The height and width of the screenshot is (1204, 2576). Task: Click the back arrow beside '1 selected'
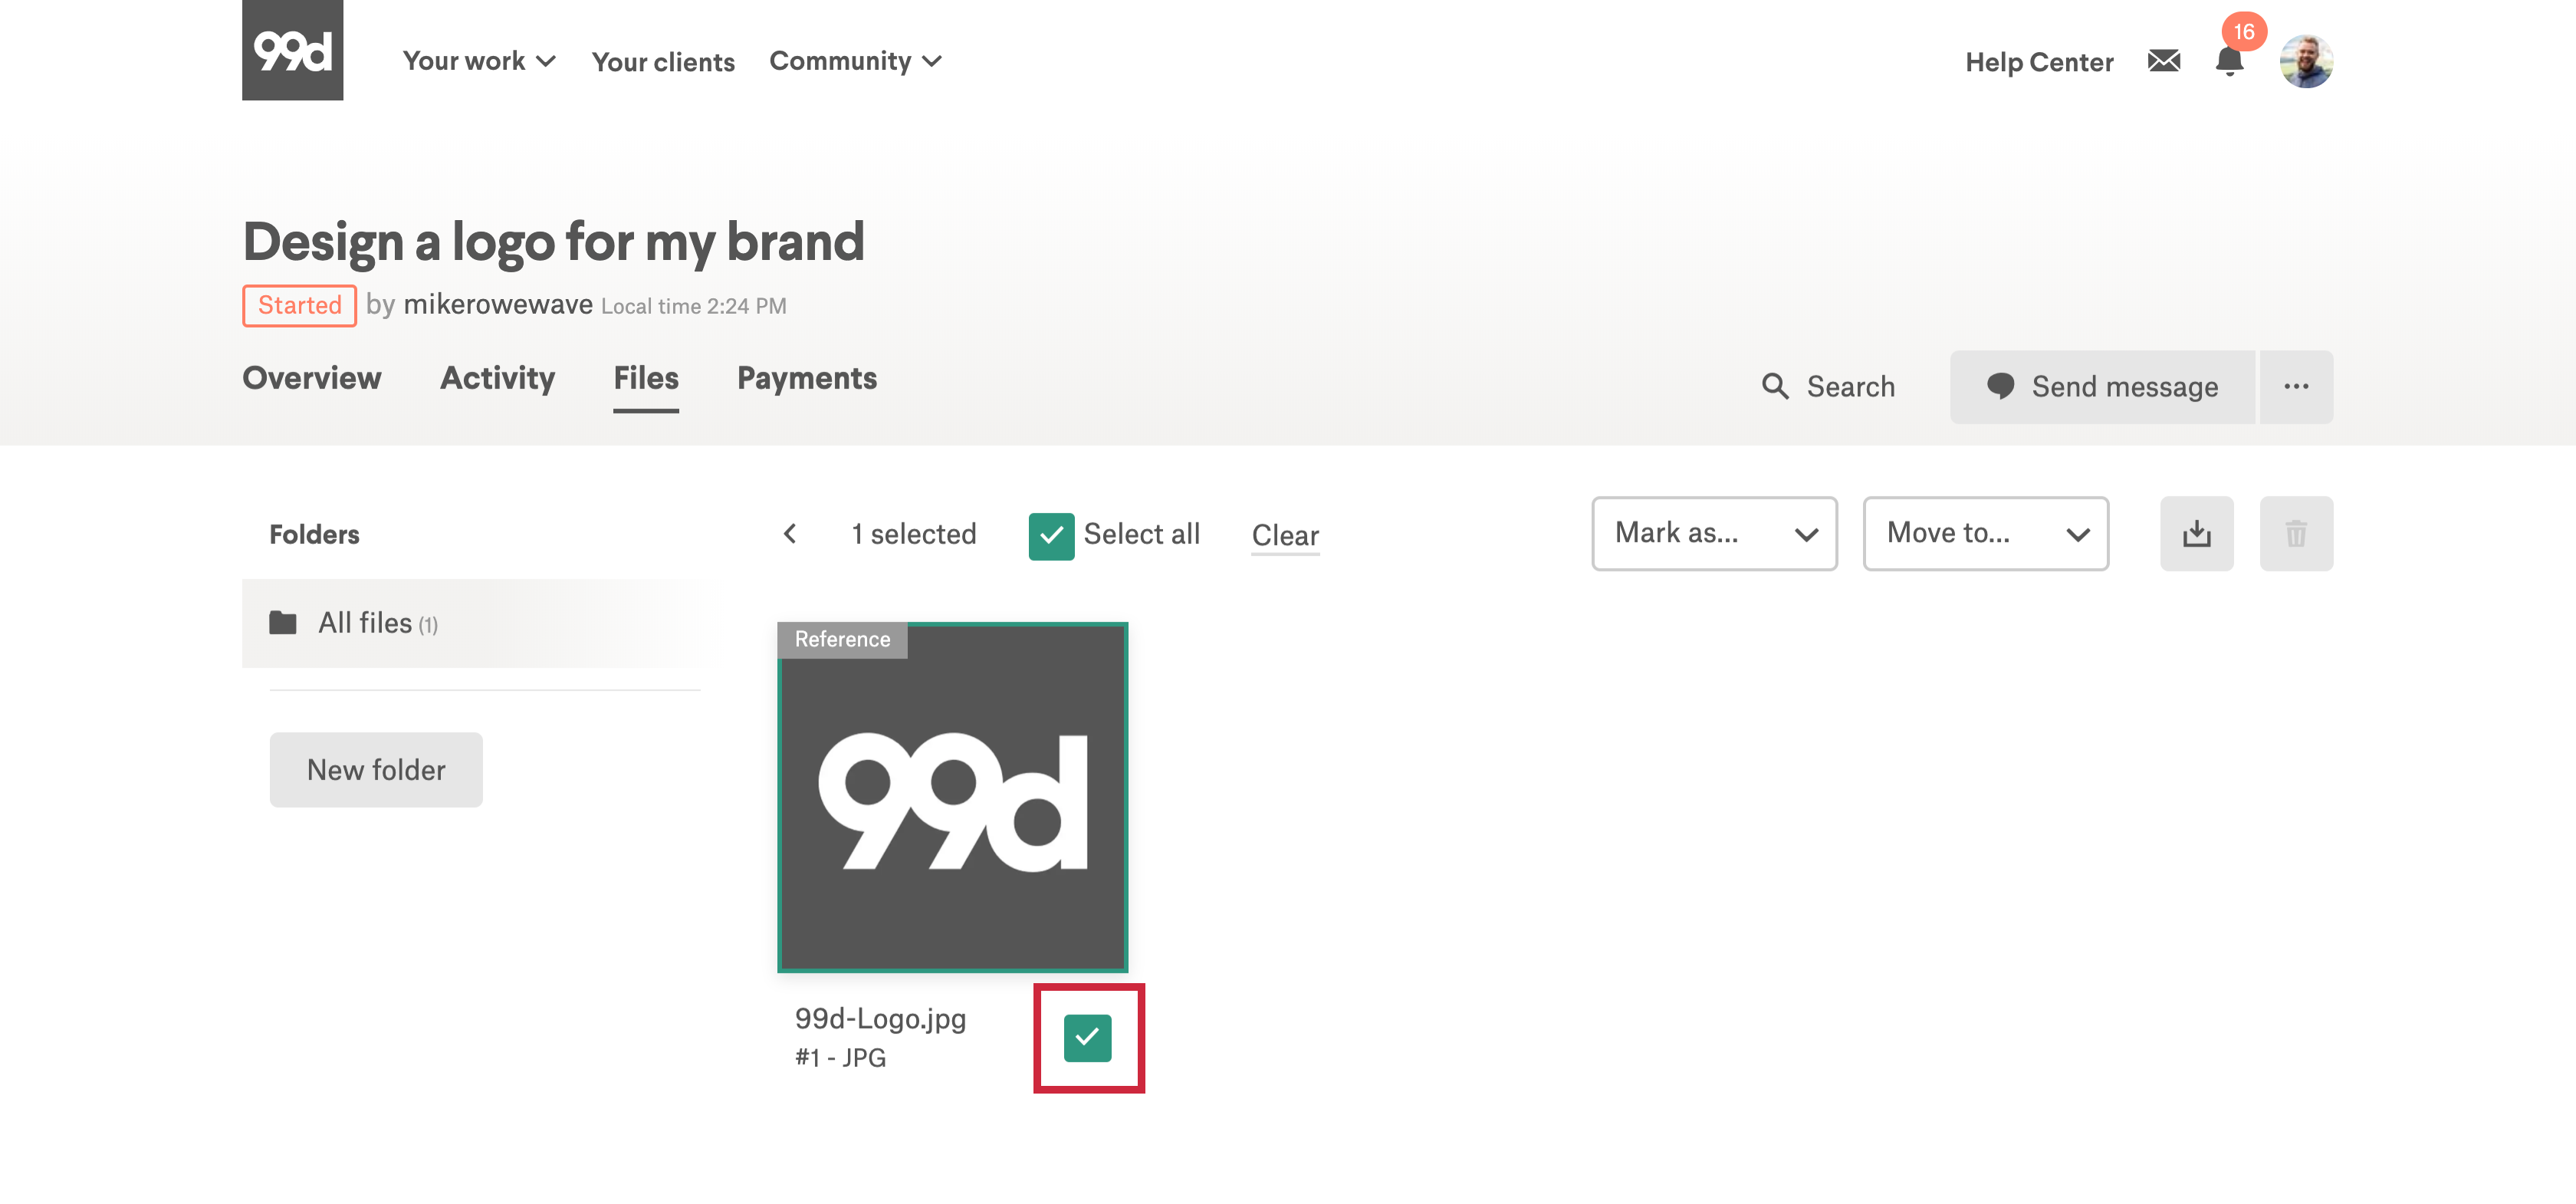click(790, 534)
